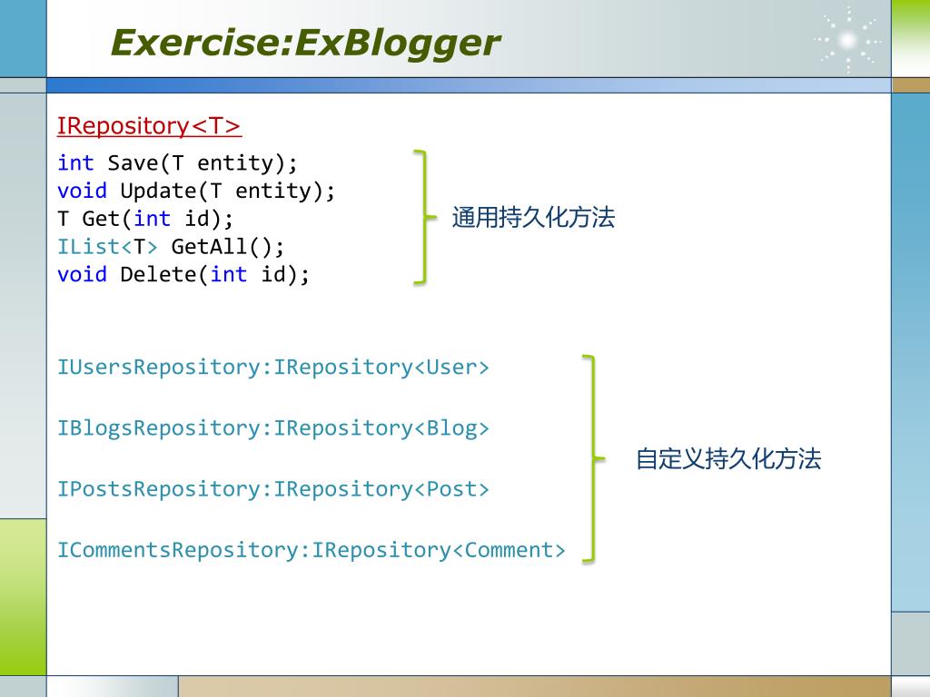The height and width of the screenshot is (697, 930).
Task: Click 'IUsersRepository:IRepository<User>' text
Action: [x=272, y=368]
